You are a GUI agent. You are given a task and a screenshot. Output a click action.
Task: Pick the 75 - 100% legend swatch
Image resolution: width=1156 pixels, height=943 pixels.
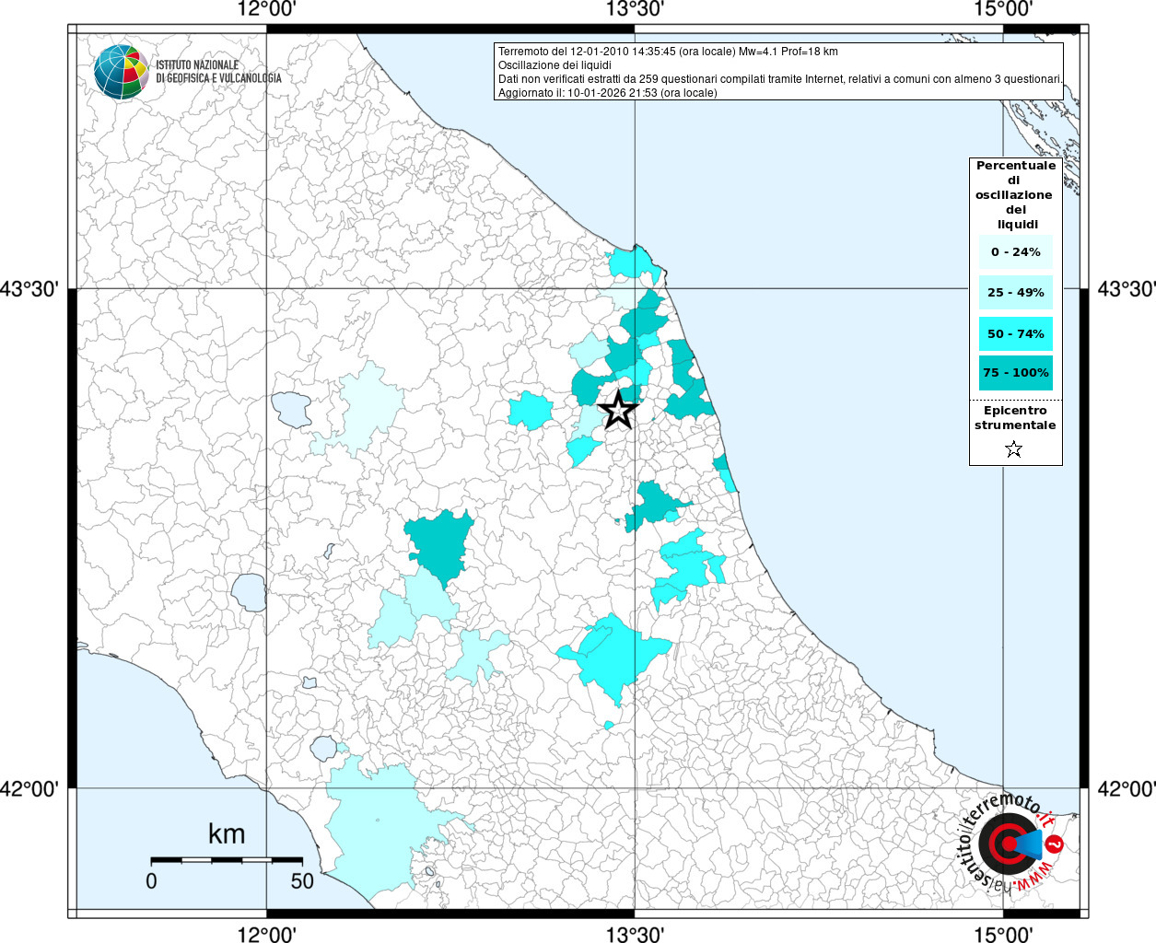(x=1015, y=373)
